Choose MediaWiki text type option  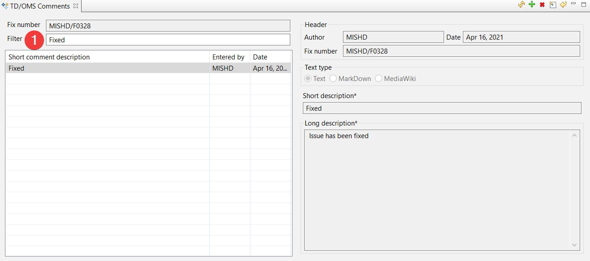point(379,79)
